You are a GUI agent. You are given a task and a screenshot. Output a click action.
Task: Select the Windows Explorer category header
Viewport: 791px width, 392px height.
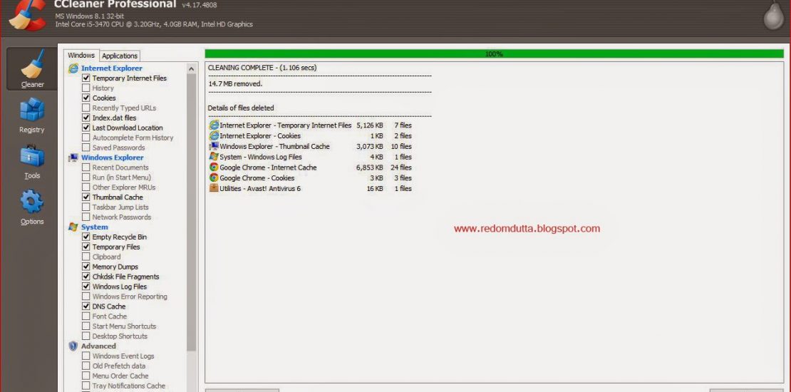(112, 158)
